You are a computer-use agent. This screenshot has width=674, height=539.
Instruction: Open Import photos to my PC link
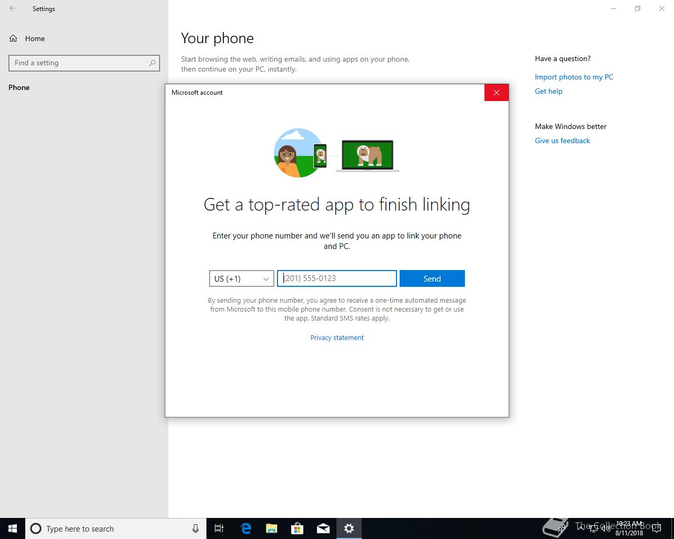pyautogui.click(x=574, y=77)
